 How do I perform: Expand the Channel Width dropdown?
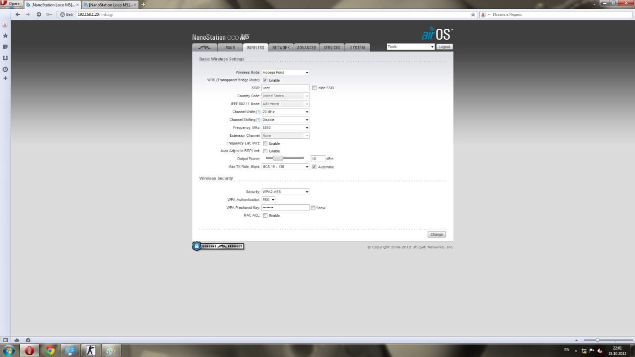(285, 112)
